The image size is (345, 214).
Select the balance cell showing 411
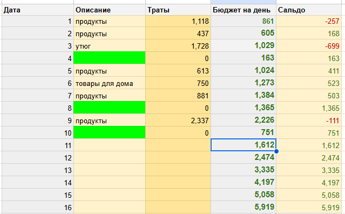[309, 71]
